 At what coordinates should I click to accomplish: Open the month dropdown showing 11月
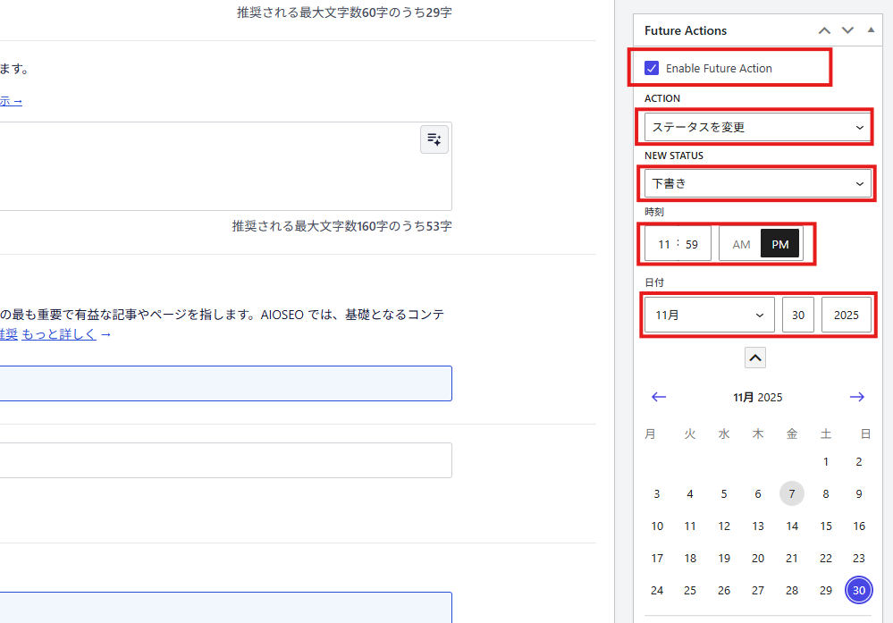709,315
